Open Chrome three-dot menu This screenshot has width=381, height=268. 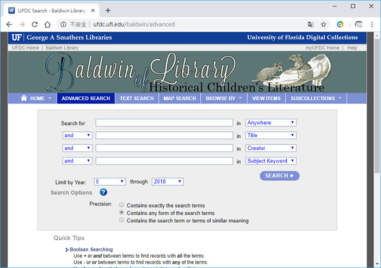(x=372, y=25)
